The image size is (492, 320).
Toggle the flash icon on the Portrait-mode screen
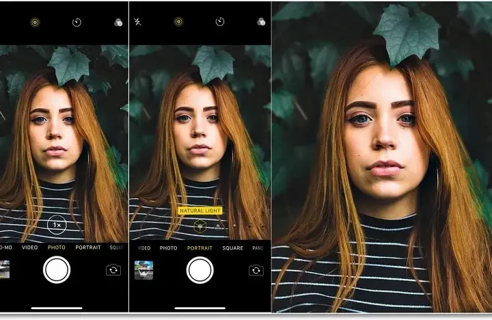tap(137, 22)
